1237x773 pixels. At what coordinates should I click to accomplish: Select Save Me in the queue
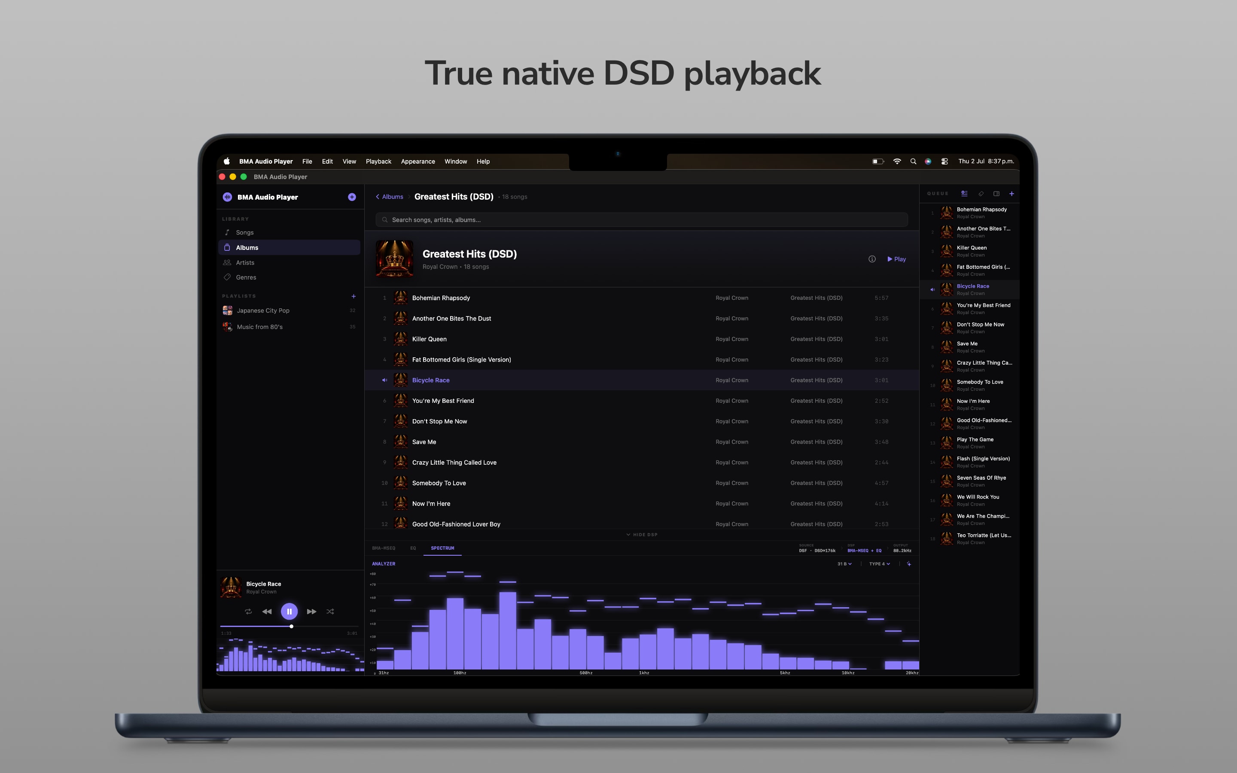(x=970, y=347)
